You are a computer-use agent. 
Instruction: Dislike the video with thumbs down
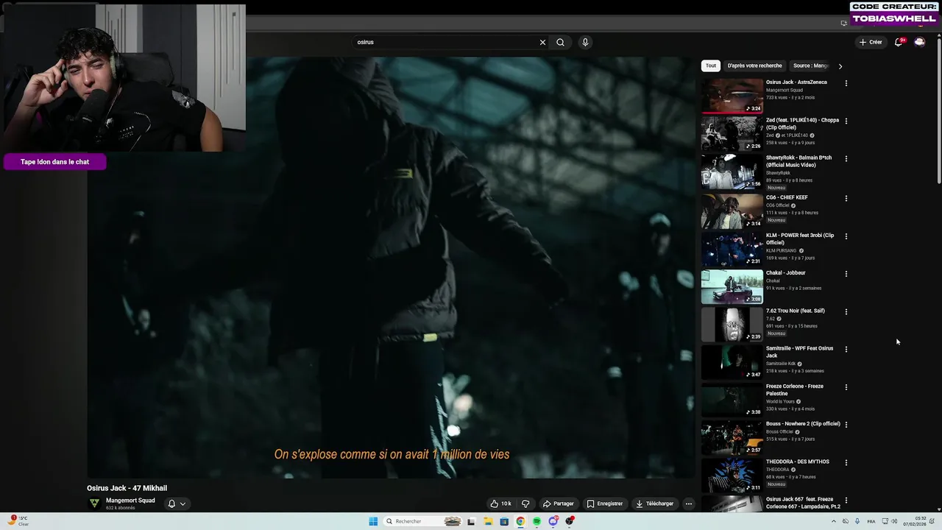[x=525, y=504]
